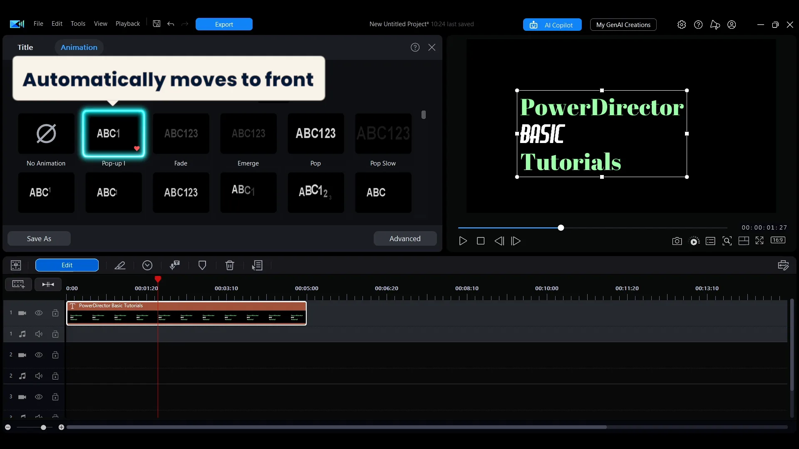This screenshot has width=799, height=449.
Task: Open the speed clock tool in the timeline toolbar
Action: [147, 265]
